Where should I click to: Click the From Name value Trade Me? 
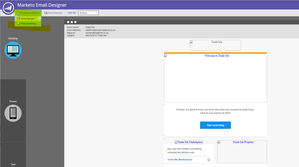coord(90,27)
